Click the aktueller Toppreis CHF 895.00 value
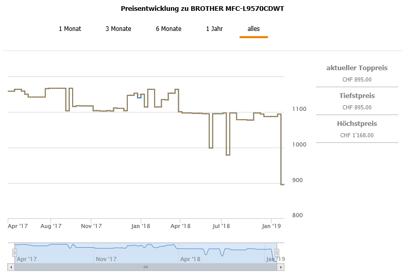 pyautogui.click(x=357, y=79)
